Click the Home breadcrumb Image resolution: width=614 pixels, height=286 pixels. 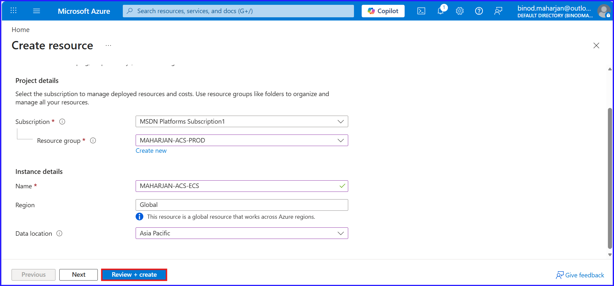(21, 30)
